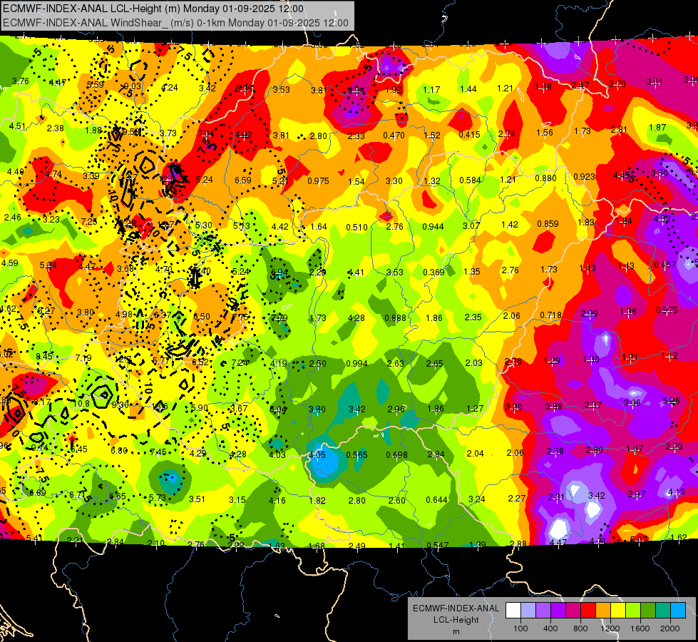Click the wind shear value 0.923
This screenshot has height=642, width=698.
tap(584, 176)
